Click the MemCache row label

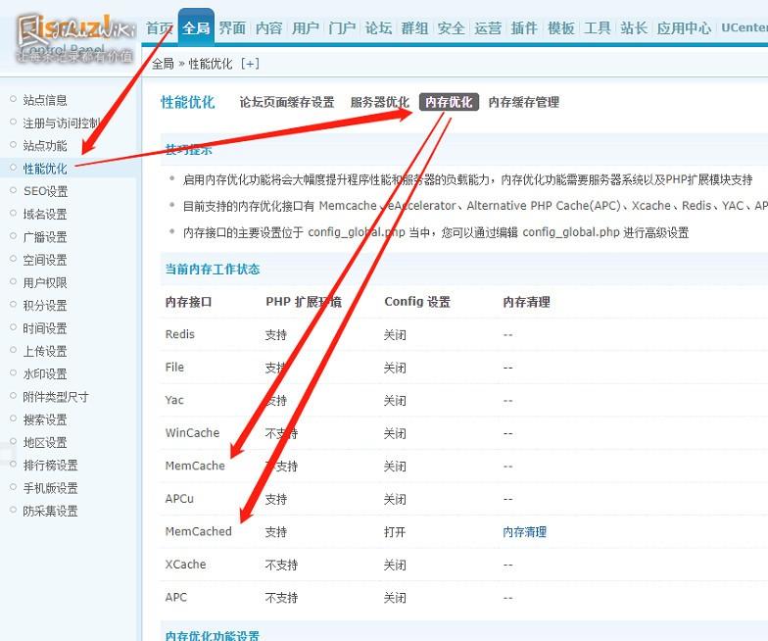(195, 466)
